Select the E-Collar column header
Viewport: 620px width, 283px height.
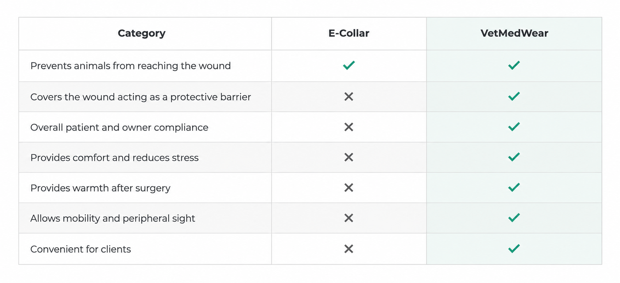point(349,33)
